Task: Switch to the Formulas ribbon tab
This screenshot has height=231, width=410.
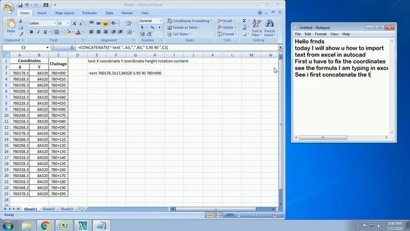Action: pos(90,13)
